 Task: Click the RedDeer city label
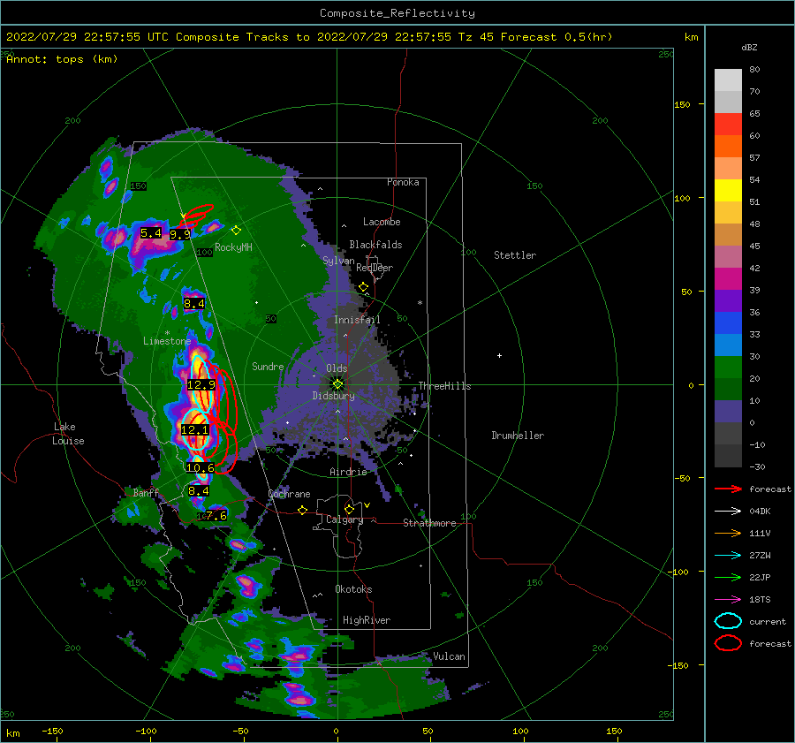tap(375, 268)
